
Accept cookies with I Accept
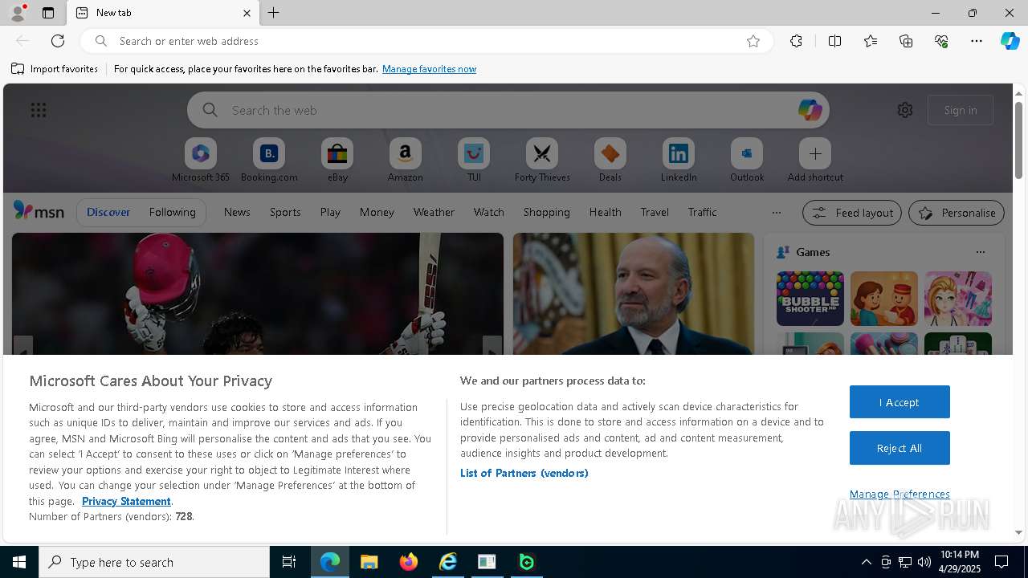tap(899, 402)
